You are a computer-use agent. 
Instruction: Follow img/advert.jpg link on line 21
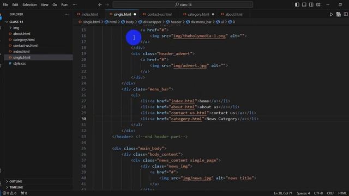[190, 65]
